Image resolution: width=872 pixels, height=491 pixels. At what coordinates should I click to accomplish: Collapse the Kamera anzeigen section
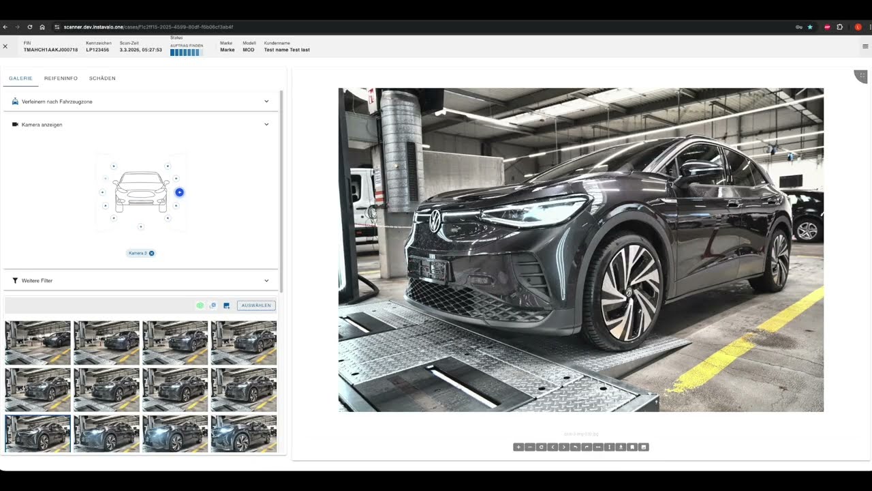(266, 125)
